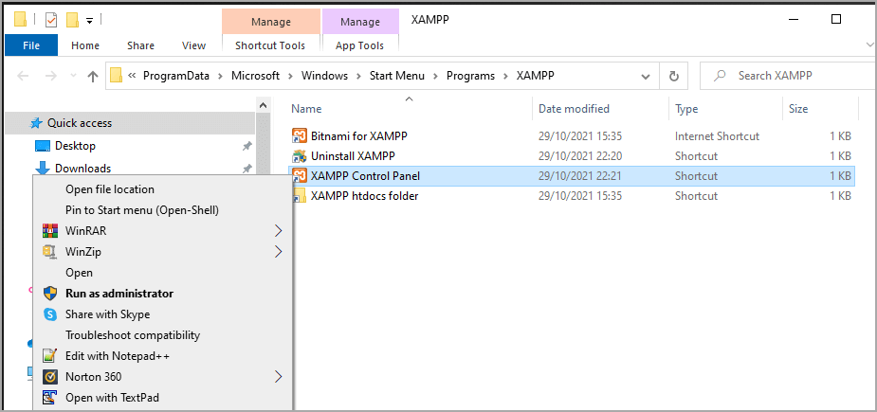Viewport: 877px width, 412px height.
Task: Click the XAMPP htdocs folder icon
Action: pos(299,196)
